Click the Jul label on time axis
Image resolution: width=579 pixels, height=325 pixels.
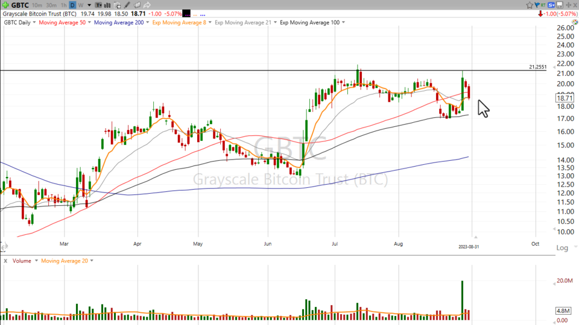coord(335,244)
